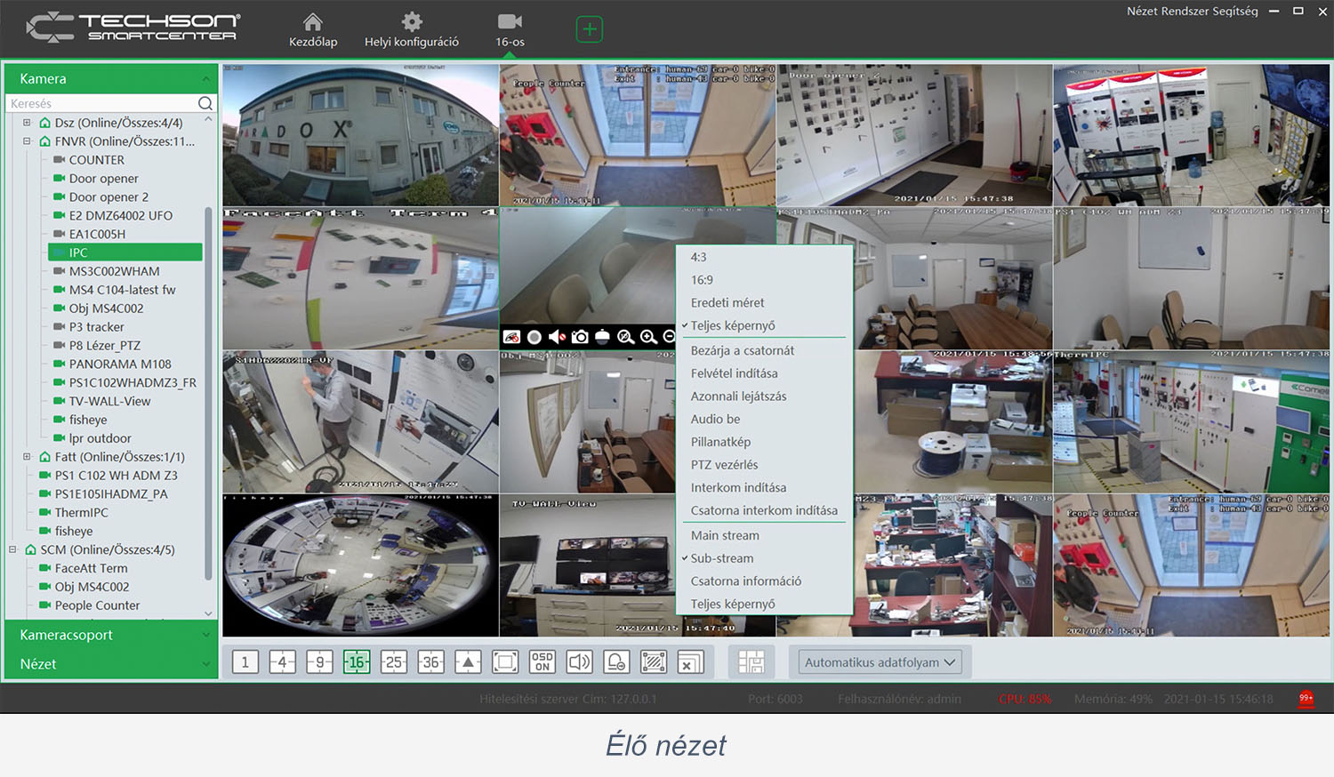Image resolution: width=1334 pixels, height=777 pixels.
Task: Select Main stream in the context menu
Action: 725,535
